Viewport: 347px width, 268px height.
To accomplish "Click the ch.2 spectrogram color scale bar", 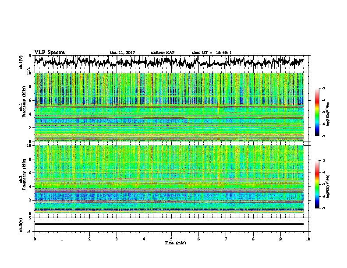I will (x=317, y=184).
